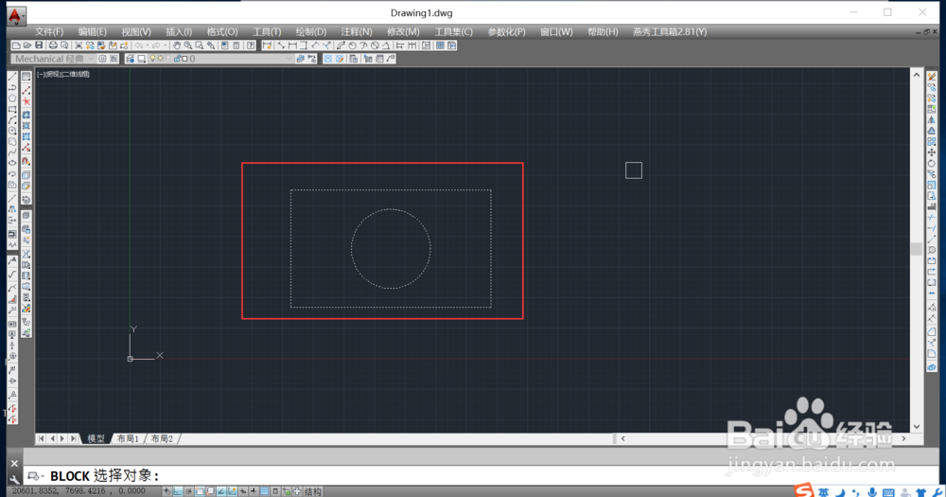Select the Arc draw tool
Screen dimensions: 946x497
[12, 120]
